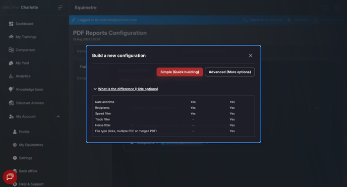This screenshot has width=347, height=187.
Task: Collapse the My Account submenu chevron
Action: tap(58, 116)
